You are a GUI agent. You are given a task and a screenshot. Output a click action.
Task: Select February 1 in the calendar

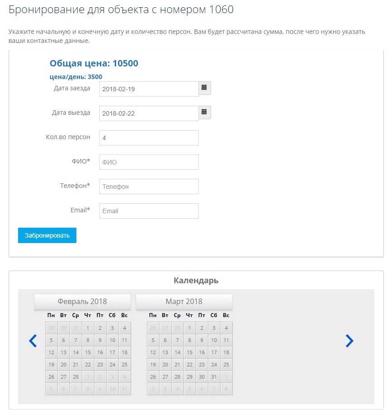(88, 328)
